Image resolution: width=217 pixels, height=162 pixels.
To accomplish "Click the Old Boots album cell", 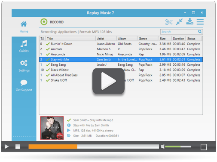I will [x=125, y=44].
